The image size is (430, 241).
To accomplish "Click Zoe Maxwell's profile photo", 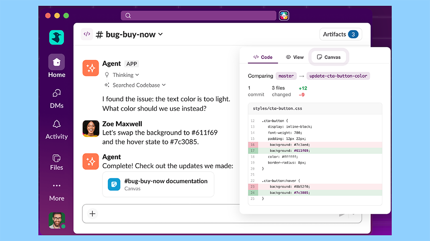I will [91, 128].
